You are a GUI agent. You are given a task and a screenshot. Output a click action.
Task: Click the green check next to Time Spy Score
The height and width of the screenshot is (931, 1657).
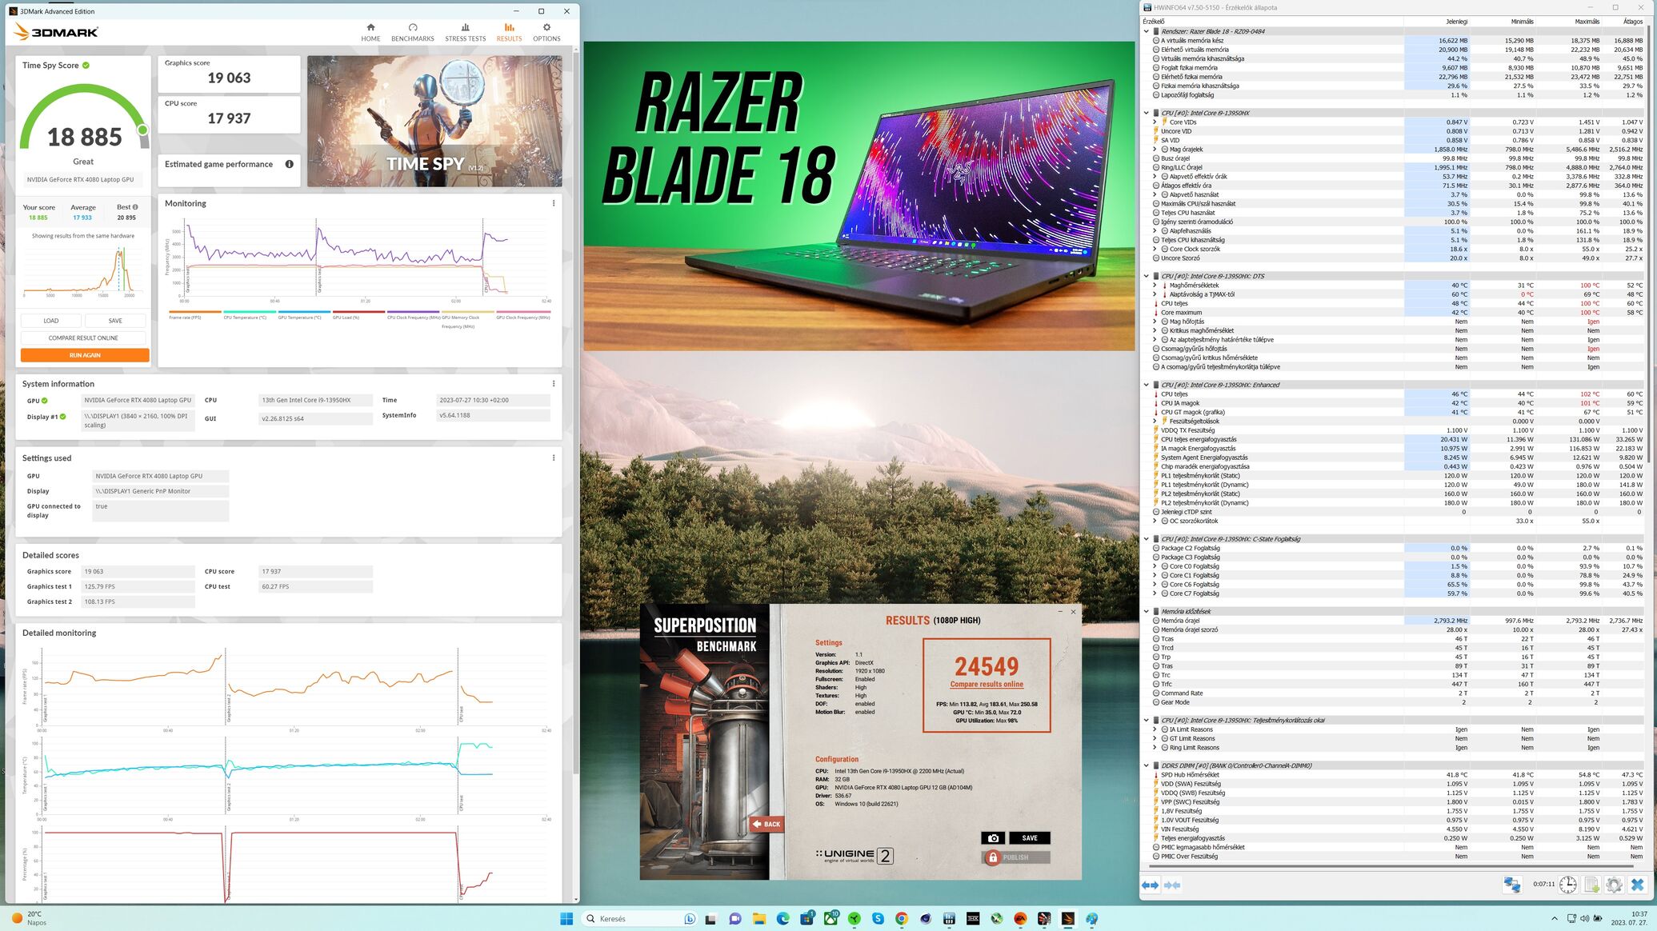click(86, 66)
